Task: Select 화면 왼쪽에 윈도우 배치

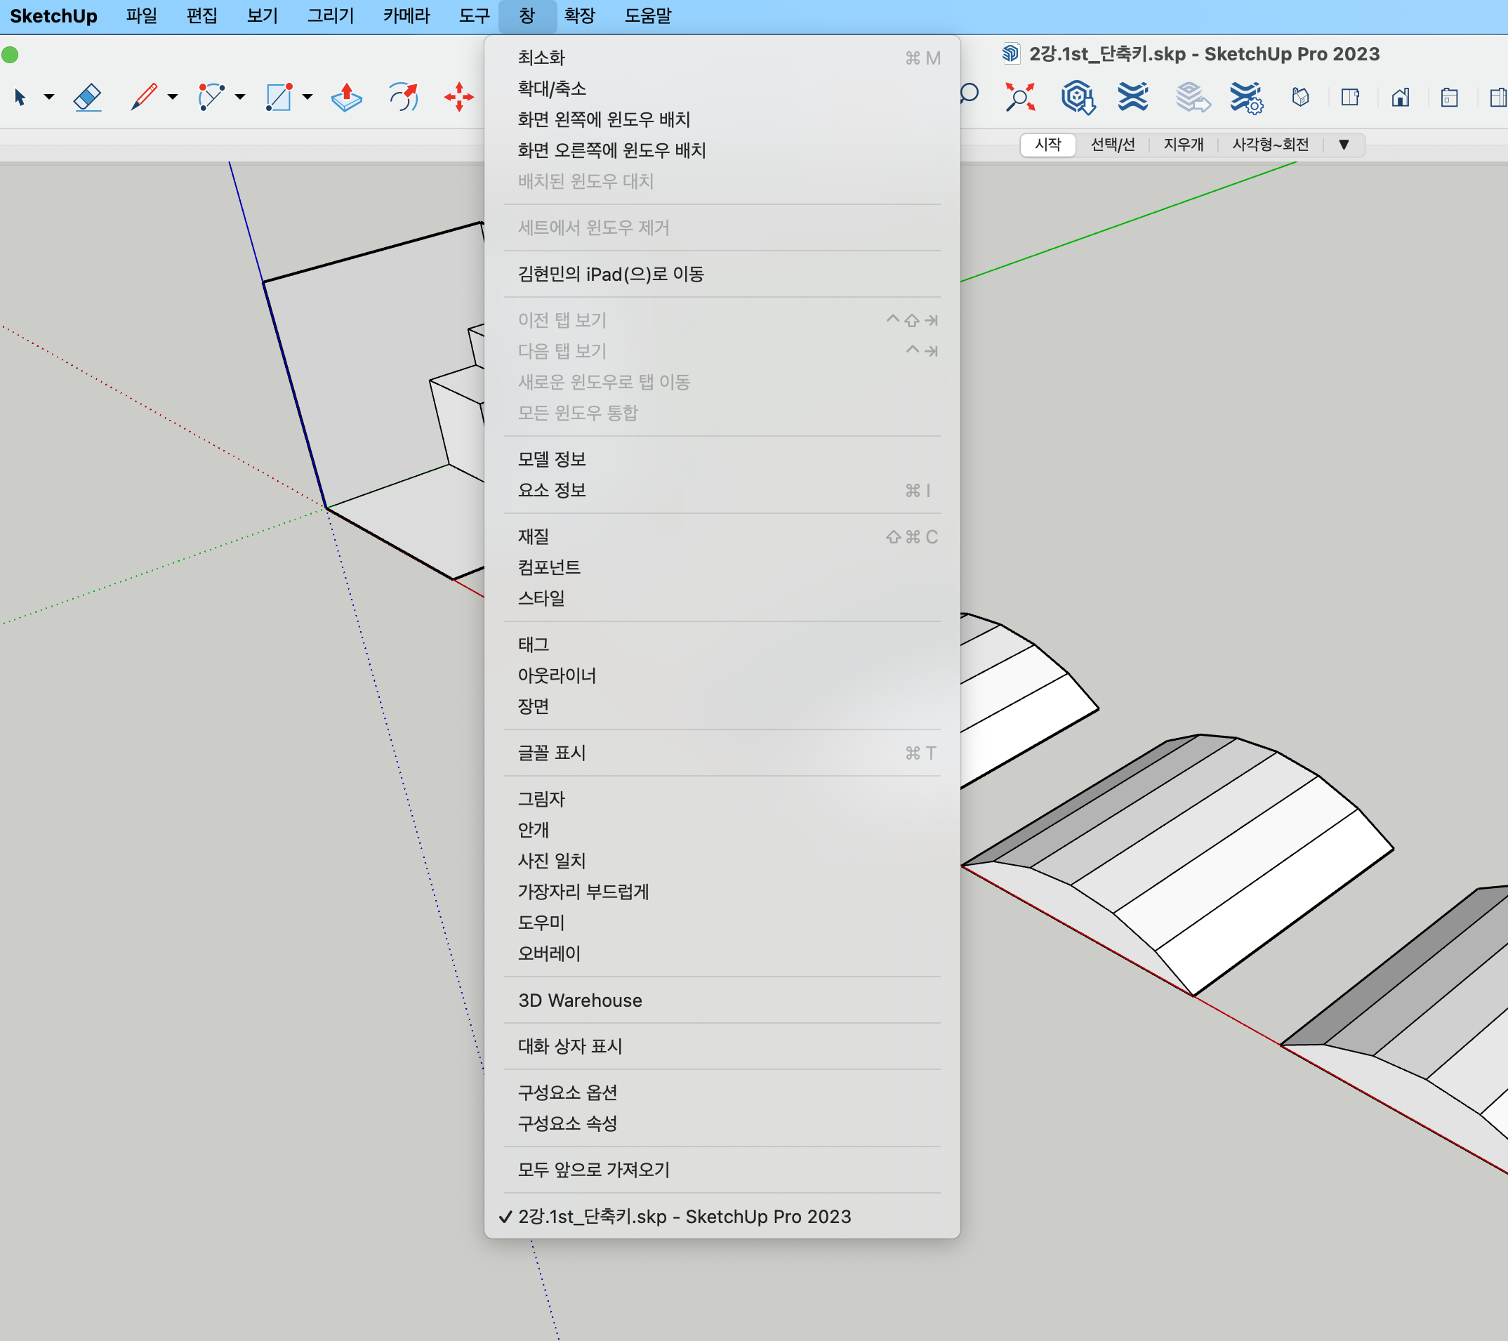Action: [722, 119]
